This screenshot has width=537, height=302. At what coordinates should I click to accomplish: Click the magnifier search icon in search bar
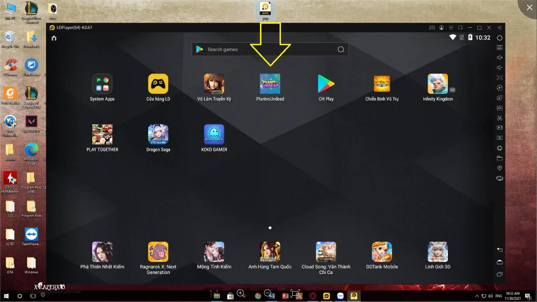[341, 49]
